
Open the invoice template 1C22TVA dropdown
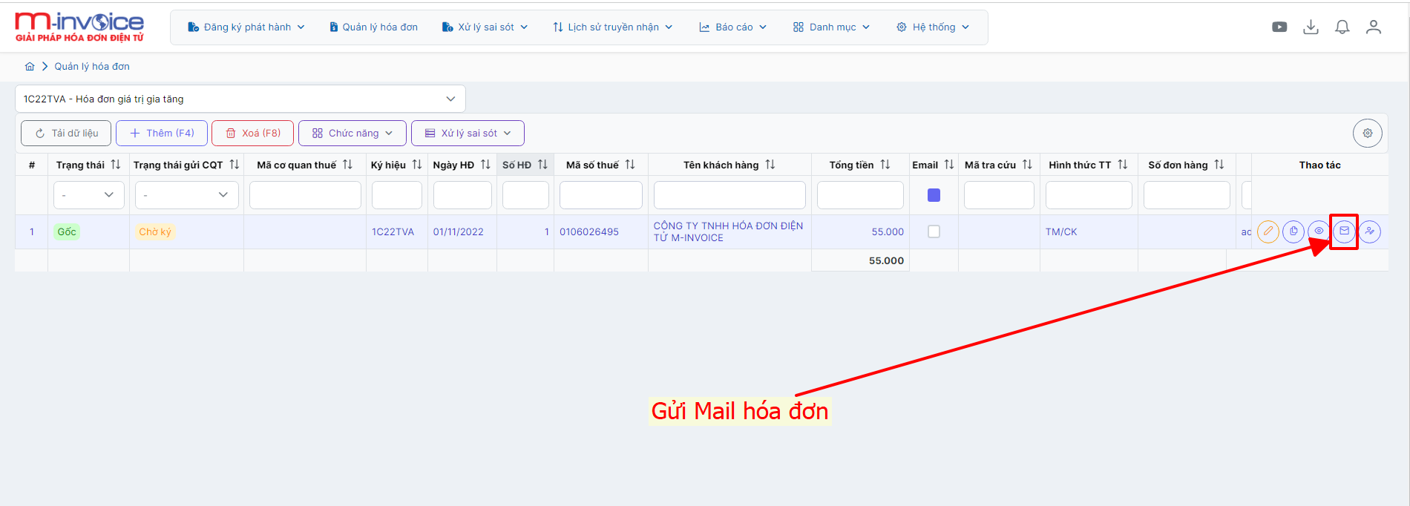coord(240,99)
